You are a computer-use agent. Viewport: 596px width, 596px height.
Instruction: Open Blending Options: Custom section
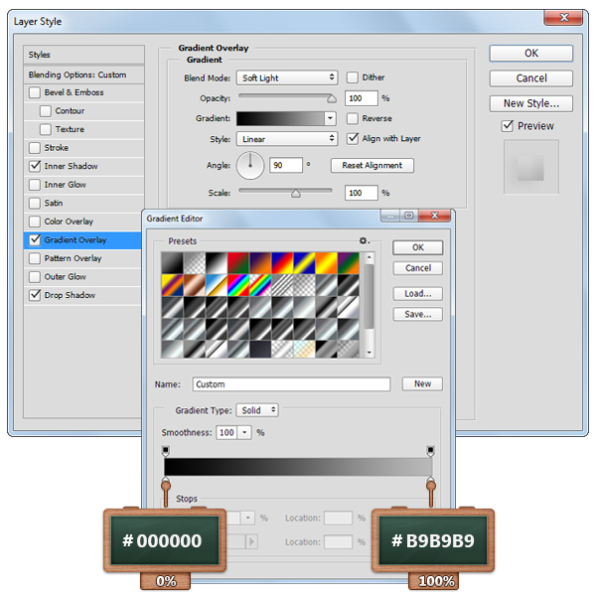(77, 74)
